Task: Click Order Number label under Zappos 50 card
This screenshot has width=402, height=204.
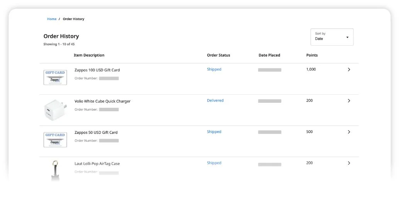Action: click(86, 141)
